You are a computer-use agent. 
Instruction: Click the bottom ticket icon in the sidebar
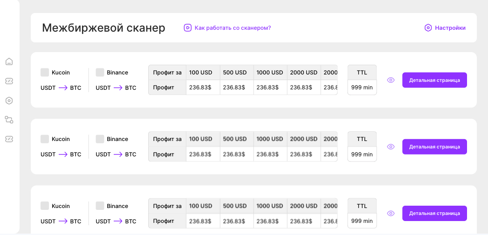coord(9,139)
